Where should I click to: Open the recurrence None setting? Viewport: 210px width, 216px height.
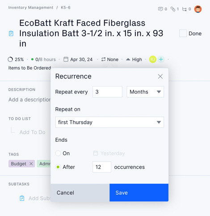[x=110, y=60]
